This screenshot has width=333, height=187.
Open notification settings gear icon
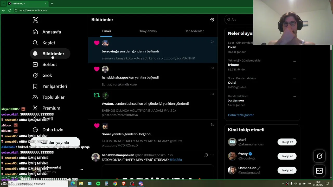tap(212, 20)
